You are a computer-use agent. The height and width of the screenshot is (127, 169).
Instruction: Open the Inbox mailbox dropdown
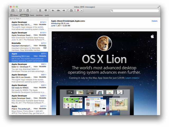(25, 15)
